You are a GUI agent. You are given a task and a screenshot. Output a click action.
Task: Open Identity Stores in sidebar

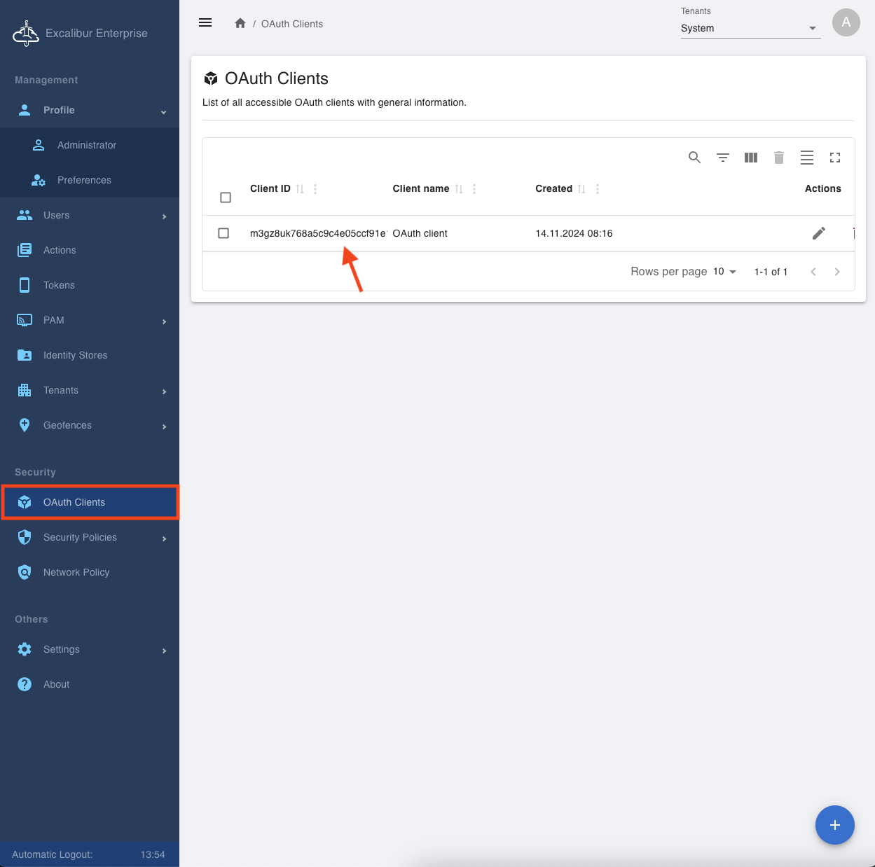point(75,355)
